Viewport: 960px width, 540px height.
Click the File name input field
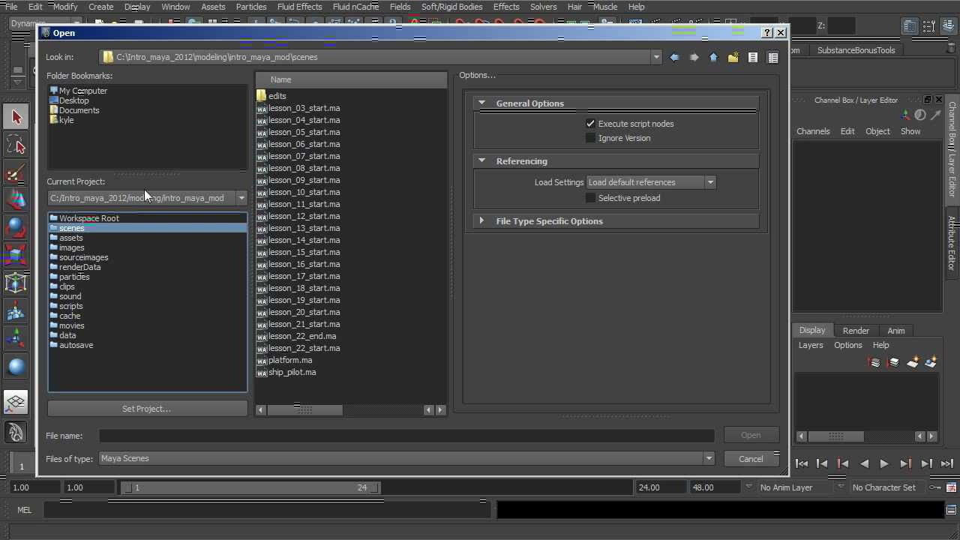coord(406,436)
